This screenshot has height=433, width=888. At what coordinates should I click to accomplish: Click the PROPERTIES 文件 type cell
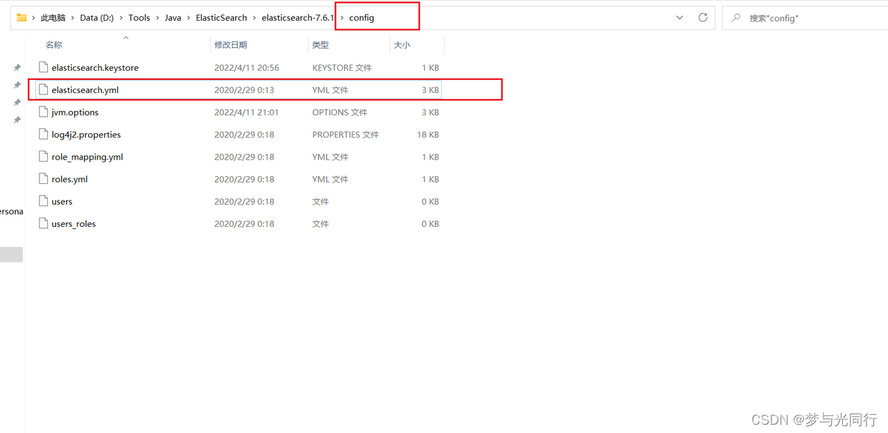pos(345,134)
